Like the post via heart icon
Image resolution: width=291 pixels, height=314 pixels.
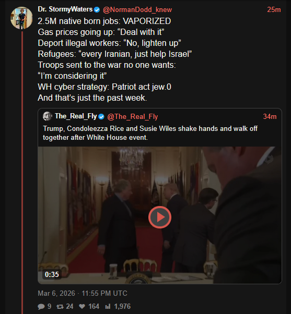tap(82, 306)
